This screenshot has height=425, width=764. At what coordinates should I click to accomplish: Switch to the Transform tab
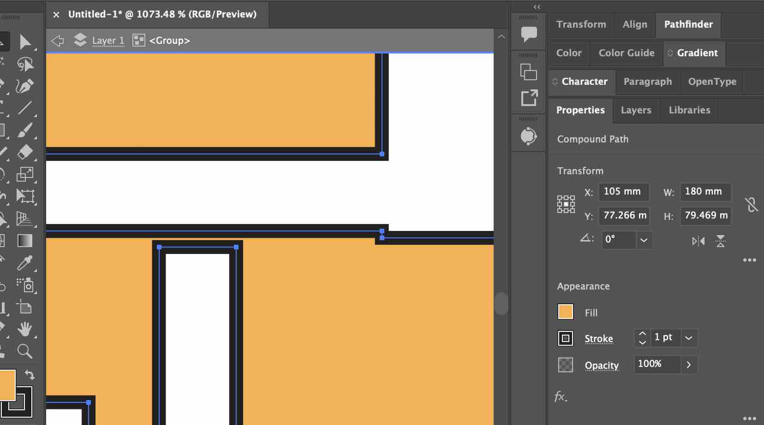[x=581, y=24]
